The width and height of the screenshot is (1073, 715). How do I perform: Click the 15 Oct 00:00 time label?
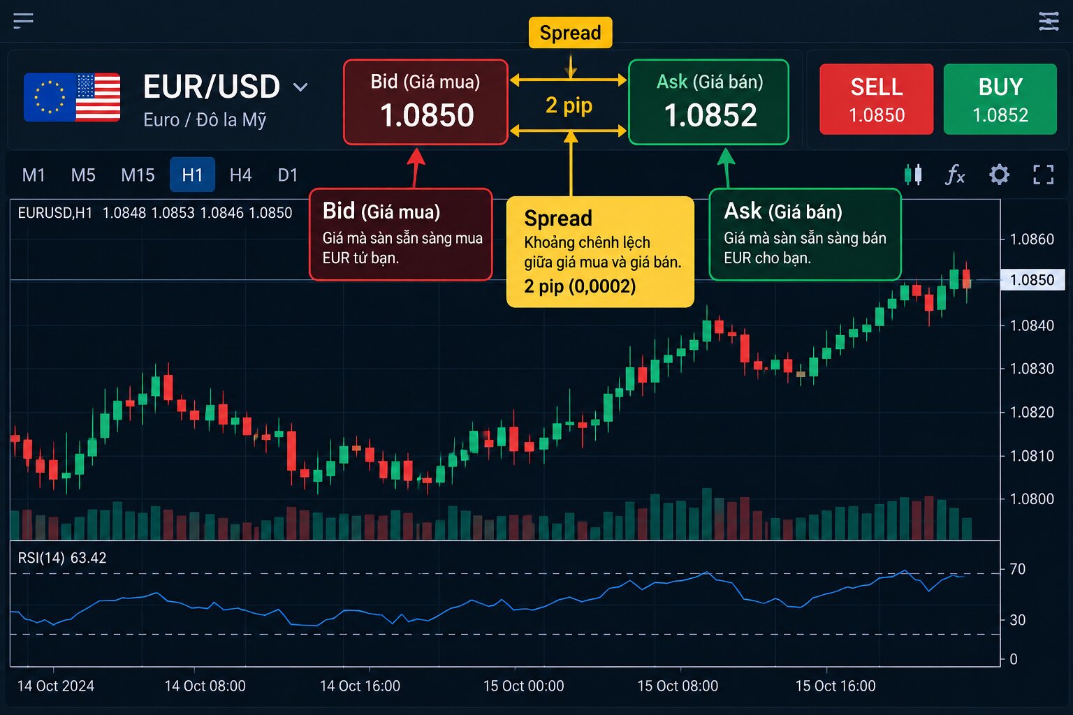tap(523, 686)
